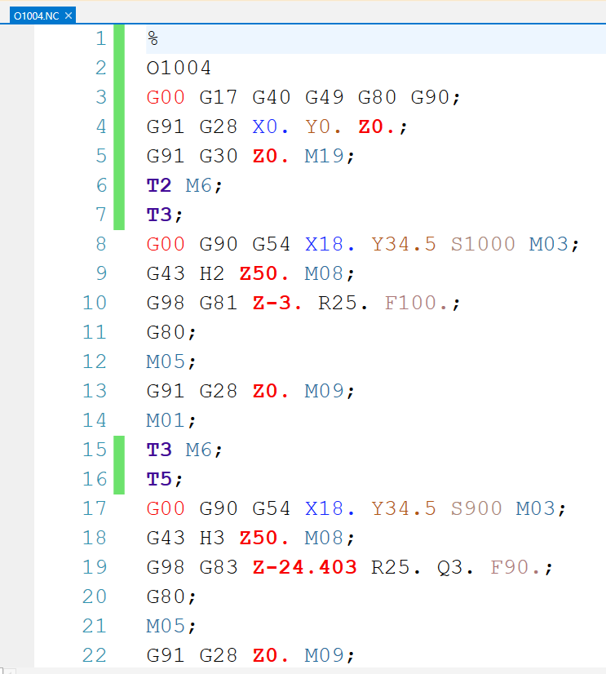The image size is (606, 674).
Task: Click Y0. on line 4
Action: 323,126
